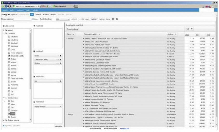Click the filter icon of Okres in rows panel
The height and width of the screenshot is (132, 219).
click(61, 56)
